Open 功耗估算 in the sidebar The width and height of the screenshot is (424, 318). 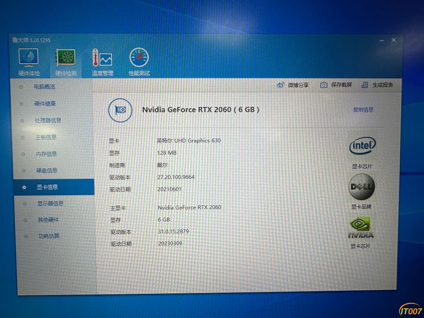(49, 236)
